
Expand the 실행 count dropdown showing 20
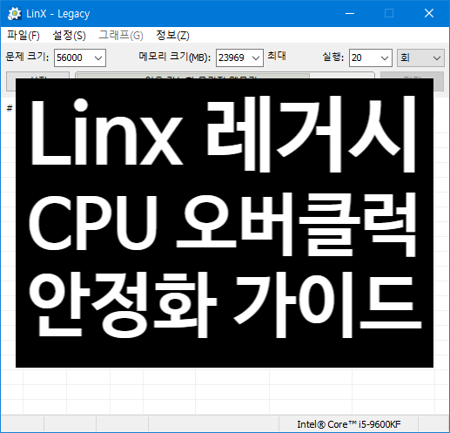tap(385, 58)
